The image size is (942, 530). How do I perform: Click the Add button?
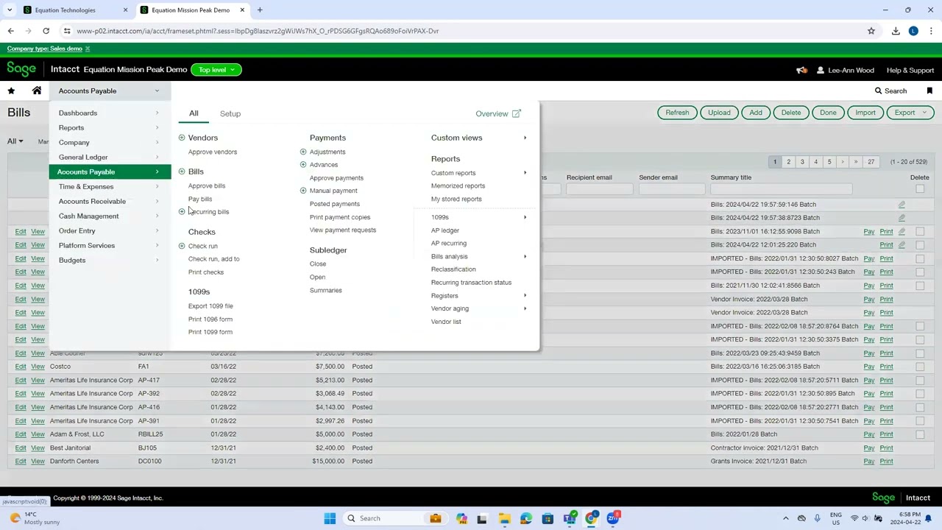756,113
